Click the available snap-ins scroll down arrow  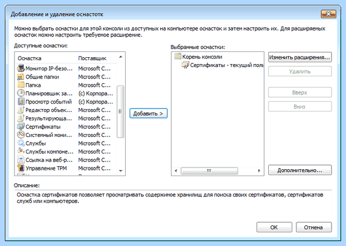coord(121,170)
